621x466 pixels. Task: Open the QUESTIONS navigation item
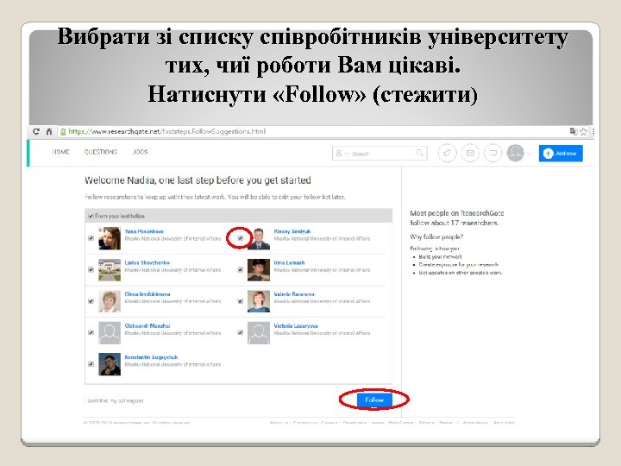click(x=101, y=152)
